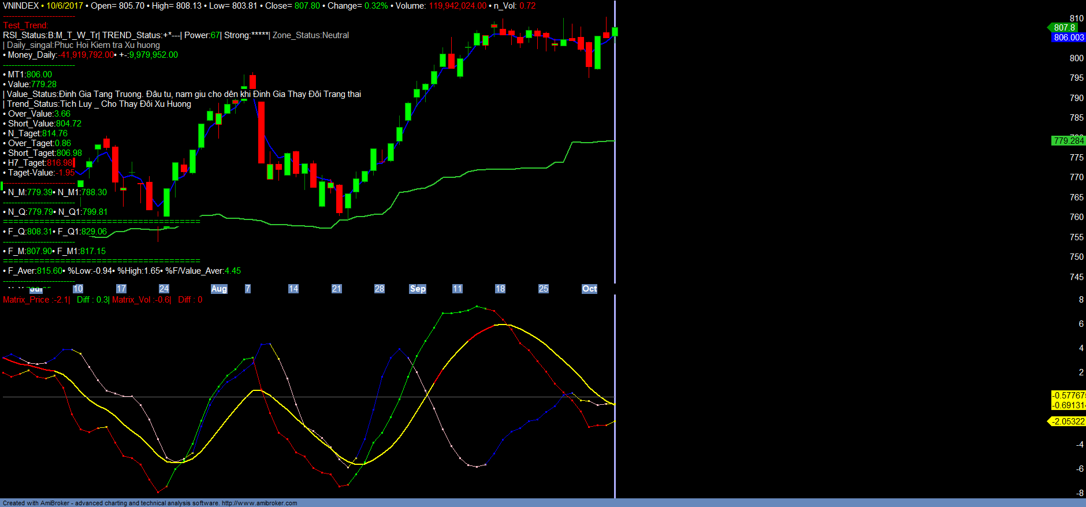Click the green 779.284 value tag
1086x507 pixels.
pyautogui.click(x=1068, y=141)
